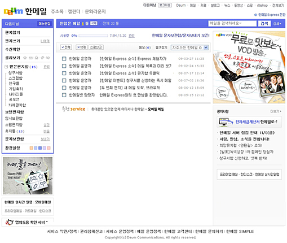
Task: Expand the 더보기 link in the 공지사항 box
Action: 276,111
